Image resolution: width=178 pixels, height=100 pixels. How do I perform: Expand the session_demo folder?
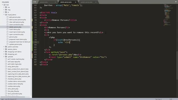4,49
